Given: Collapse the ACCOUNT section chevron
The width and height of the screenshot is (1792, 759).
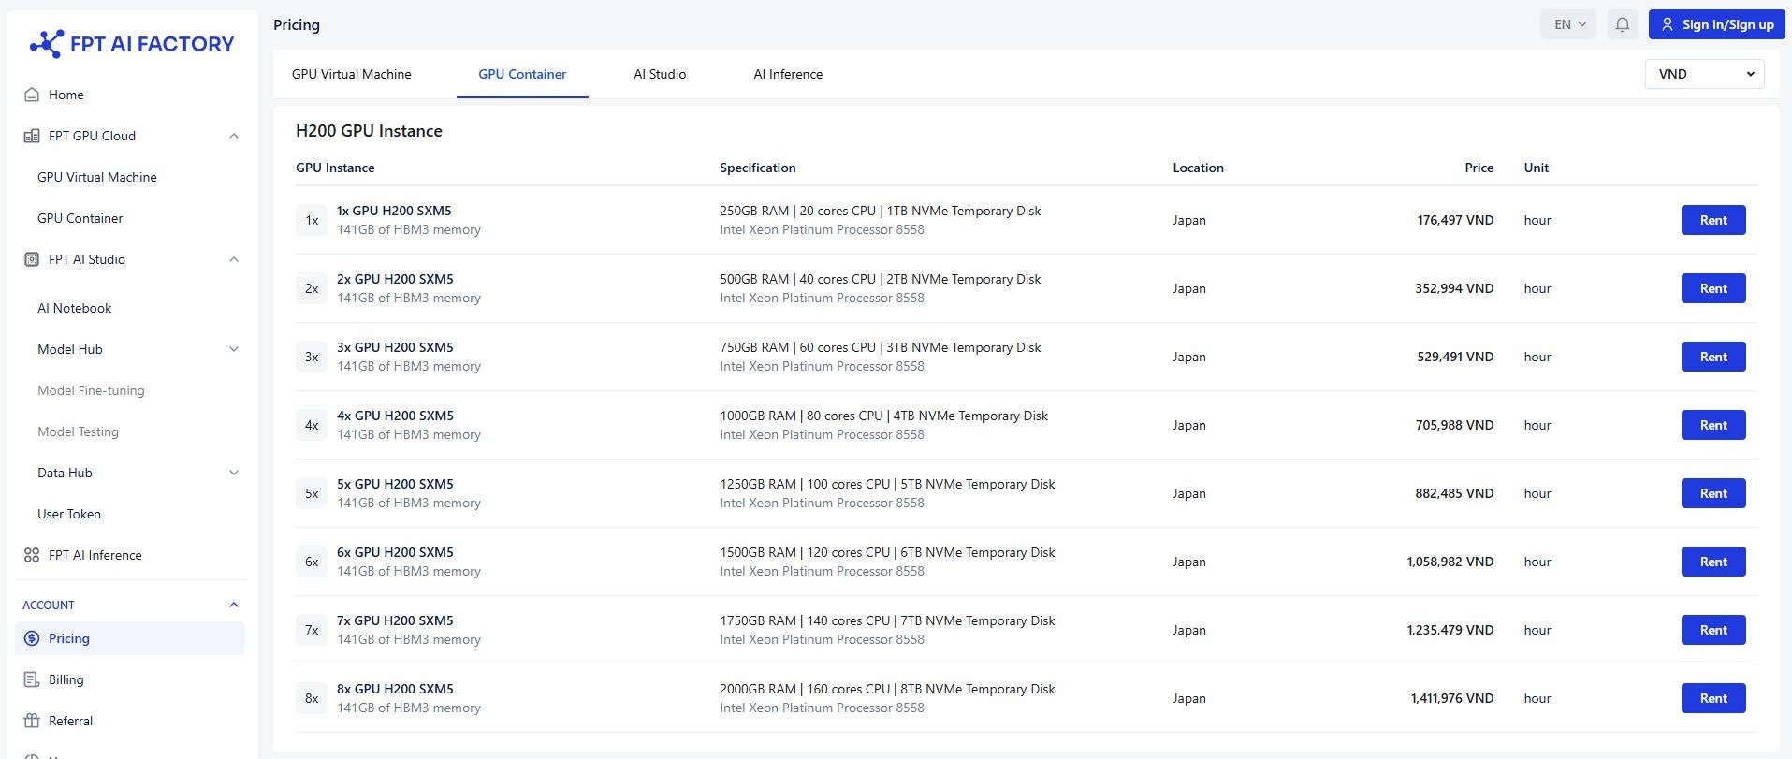Looking at the screenshot, I should click(x=234, y=605).
